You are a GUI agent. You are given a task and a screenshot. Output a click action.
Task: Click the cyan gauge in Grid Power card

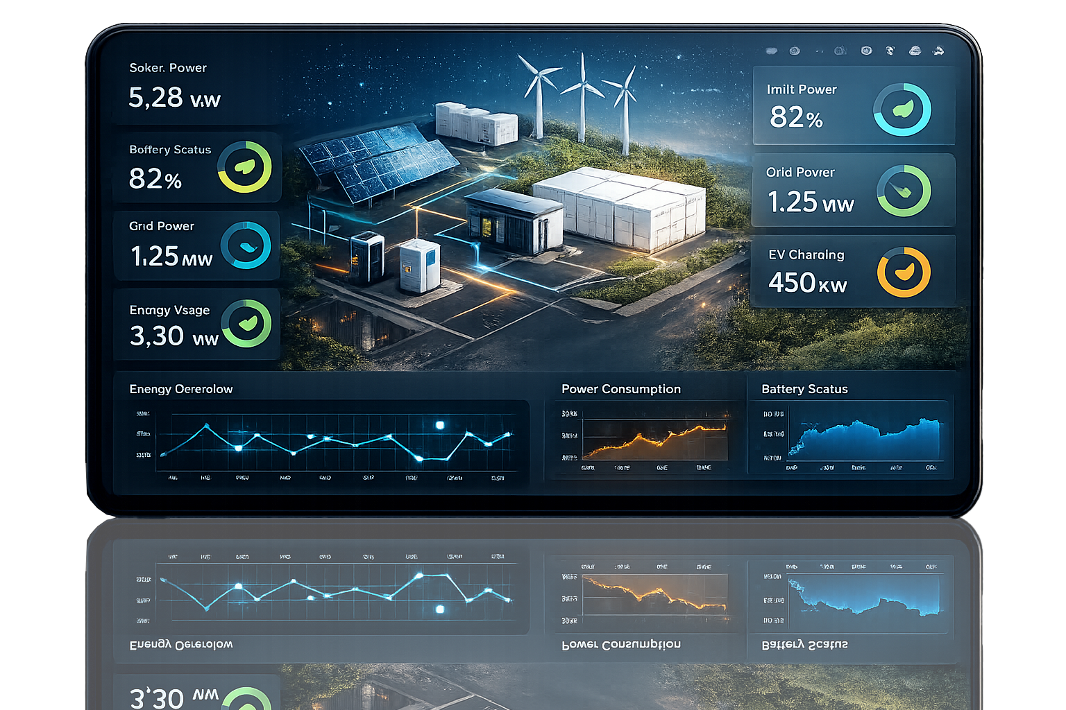[x=246, y=245]
